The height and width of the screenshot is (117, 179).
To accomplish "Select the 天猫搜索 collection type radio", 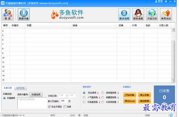I will (4, 98).
